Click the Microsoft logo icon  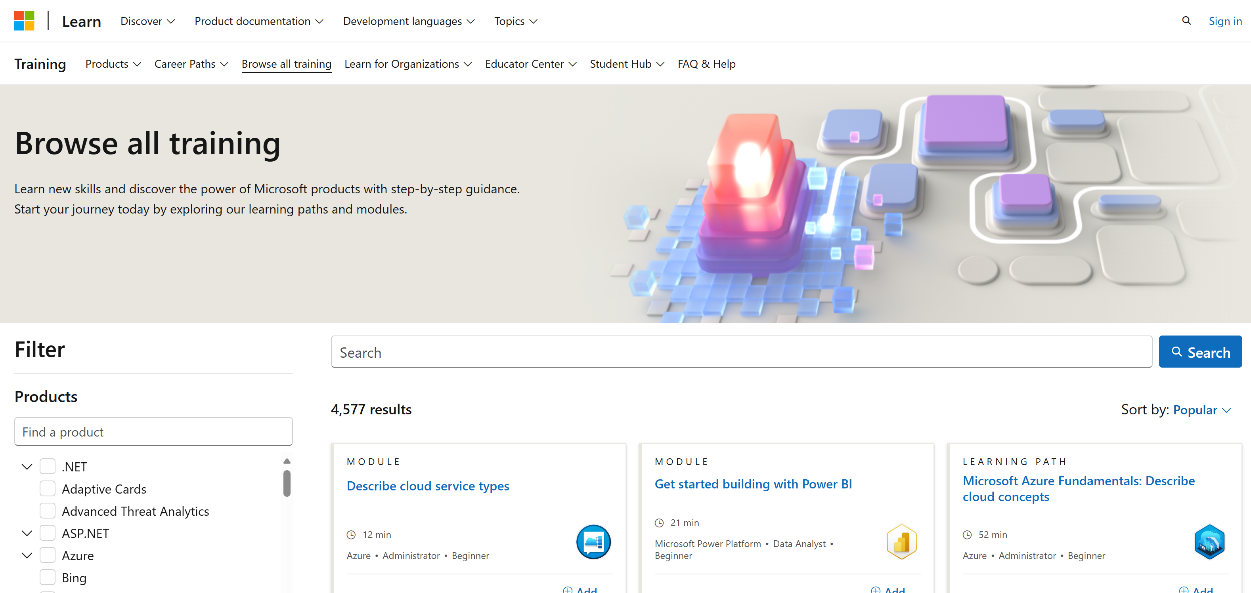pyautogui.click(x=24, y=21)
